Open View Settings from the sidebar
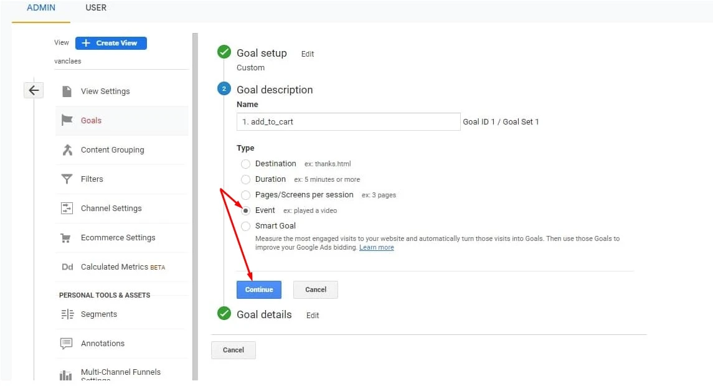 (68, 91)
